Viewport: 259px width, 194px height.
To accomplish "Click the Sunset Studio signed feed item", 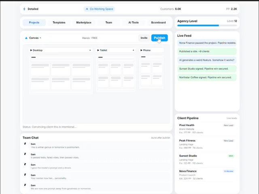I will click(207, 69).
